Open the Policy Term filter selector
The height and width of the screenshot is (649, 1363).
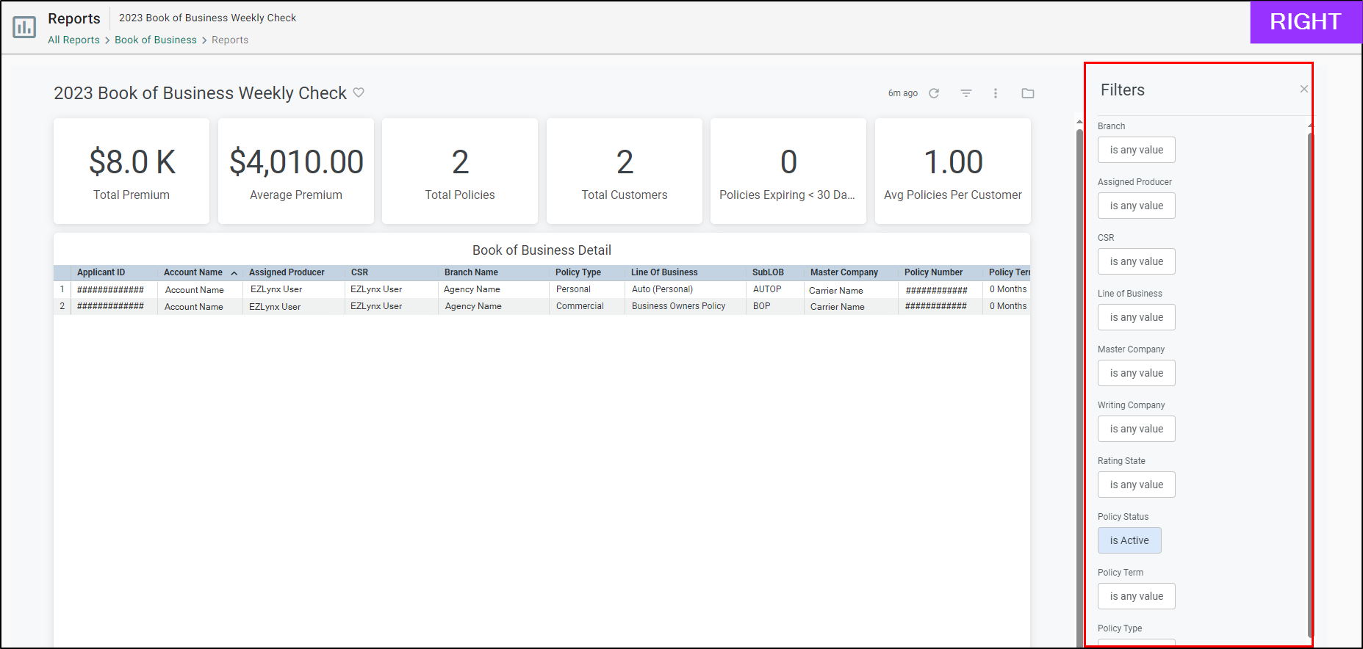pyautogui.click(x=1136, y=596)
